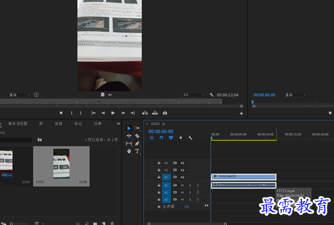Click the Play button in monitor

click(x=113, y=113)
